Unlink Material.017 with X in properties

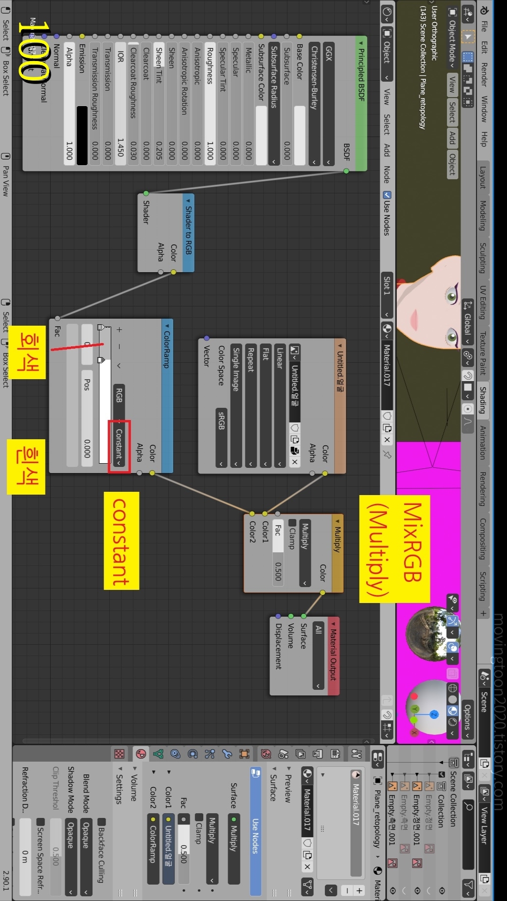pyautogui.click(x=307, y=867)
